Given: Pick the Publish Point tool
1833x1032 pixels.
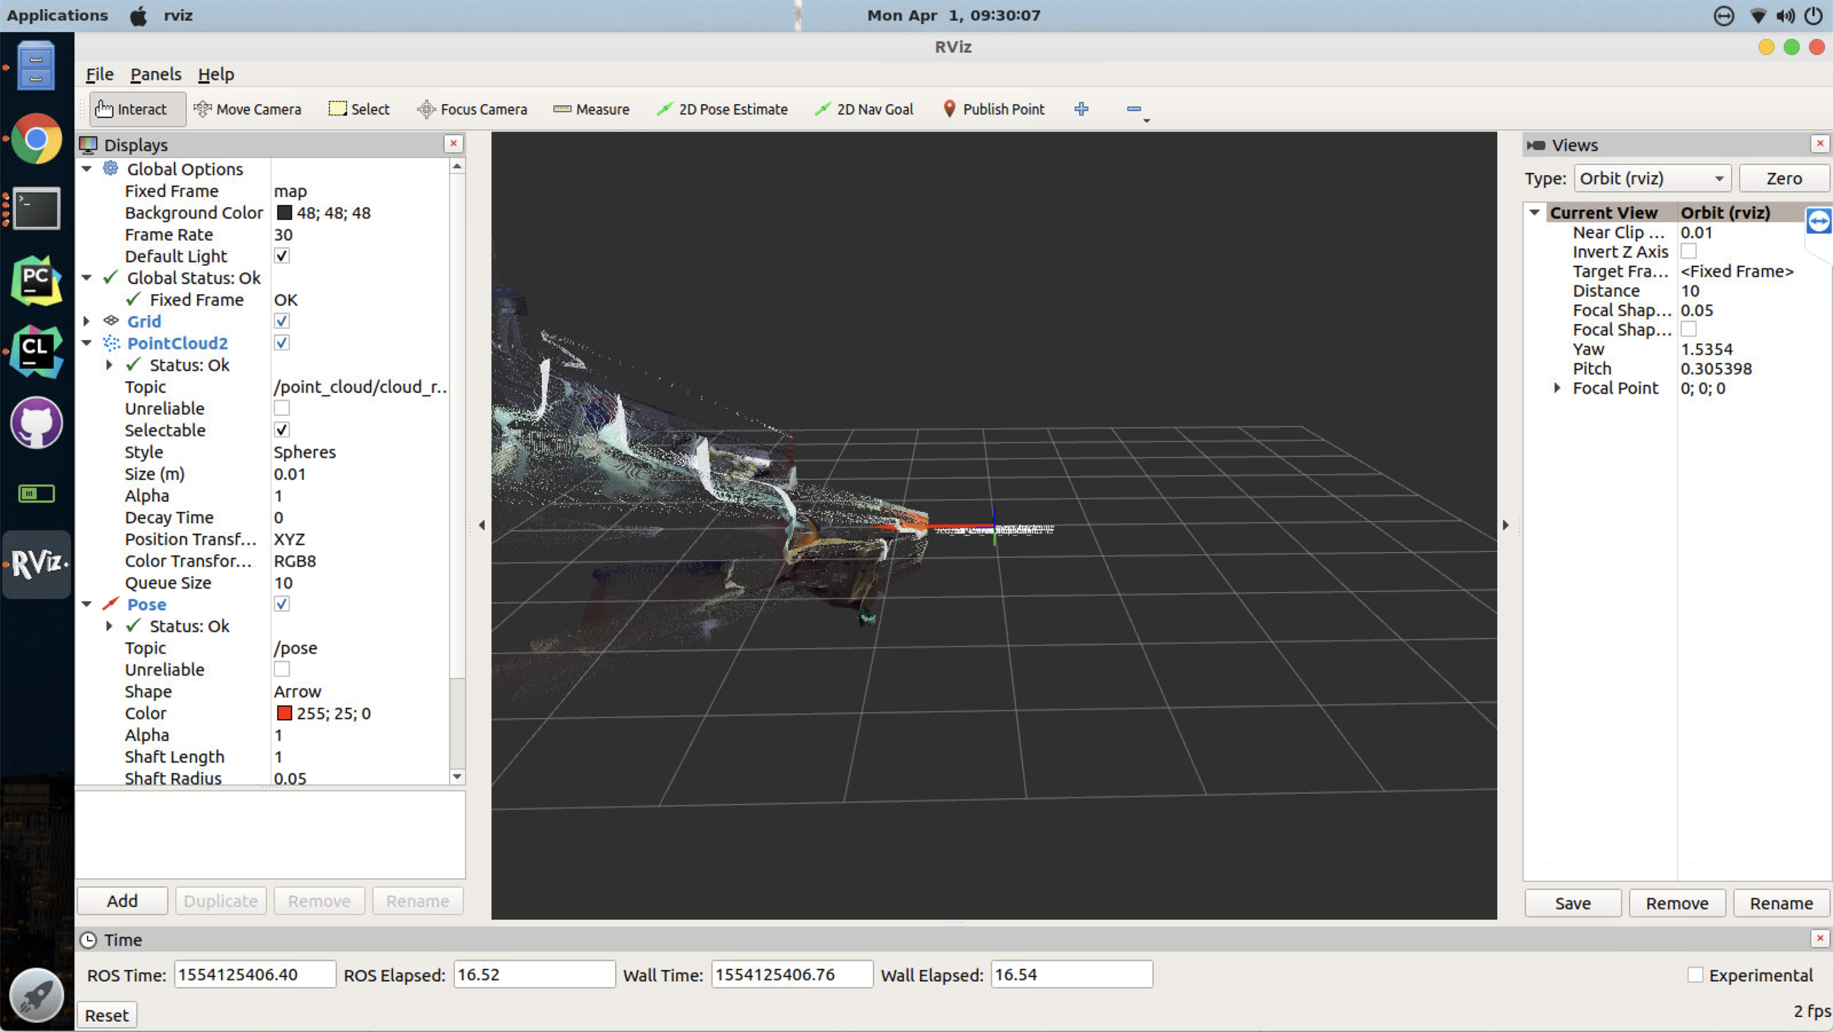Looking at the screenshot, I should (994, 109).
